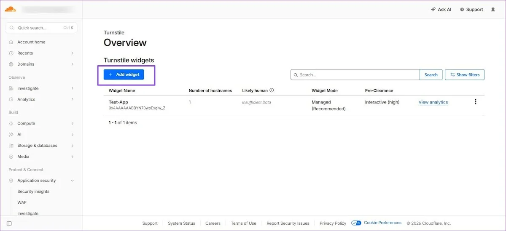Click the Test-App widget name
The image size is (506, 231).
coord(118,102)
